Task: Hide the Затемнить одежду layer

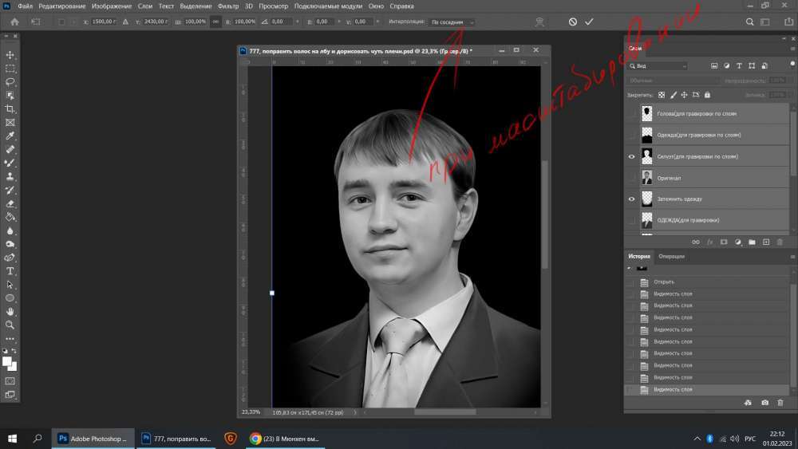Action: tap(631, 199)
